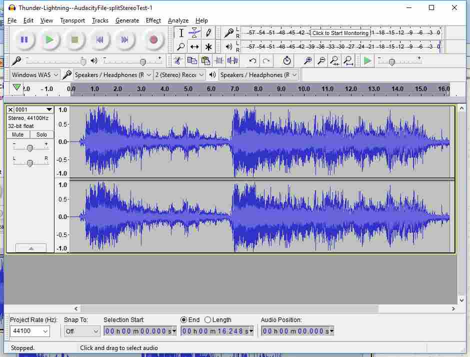Close track 0001 with the X button
Screen dimensions: 470x357
click(10, 109)
